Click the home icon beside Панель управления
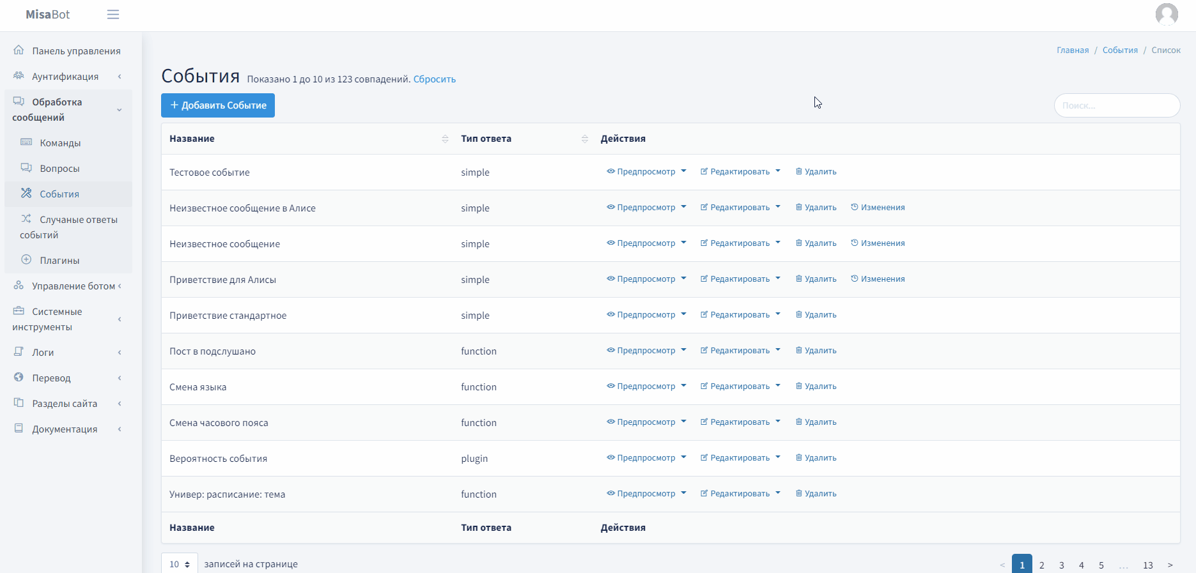The image size is (1196, 573). [19, 50]
